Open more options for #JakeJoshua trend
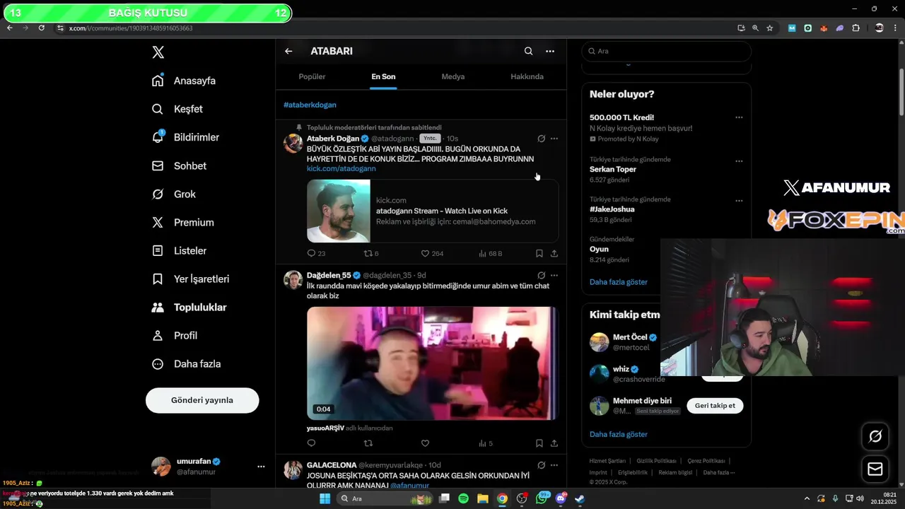Viewport: 905px width, 509px height. [x=739, y=201]
